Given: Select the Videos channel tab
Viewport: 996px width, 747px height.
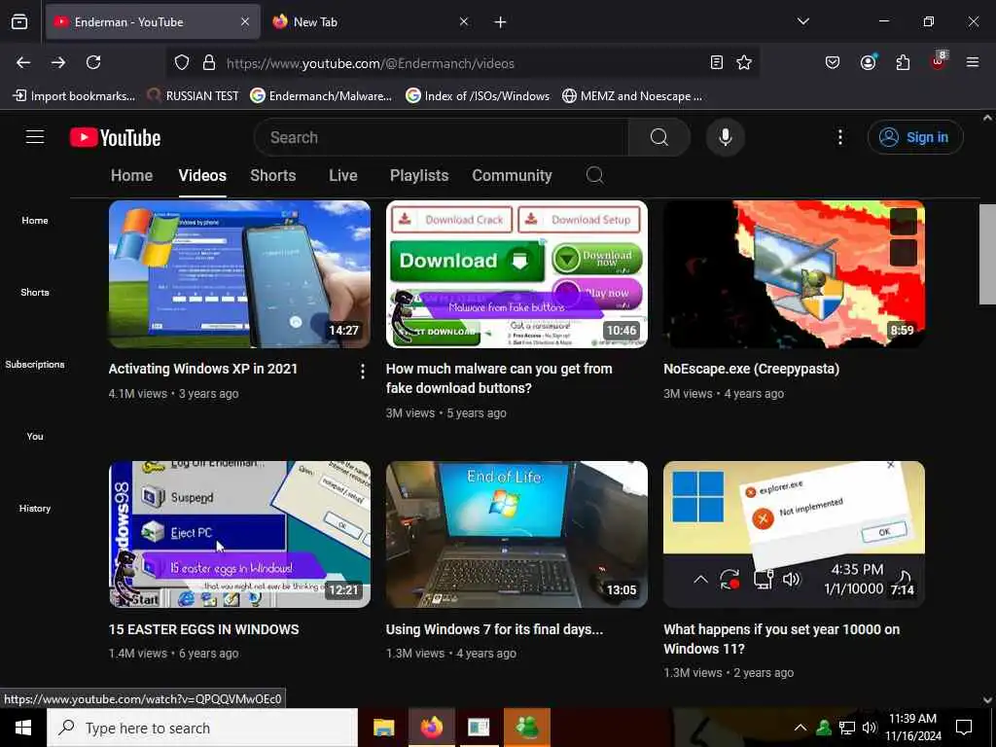Looking at the screenshot, I should [202, 175].
